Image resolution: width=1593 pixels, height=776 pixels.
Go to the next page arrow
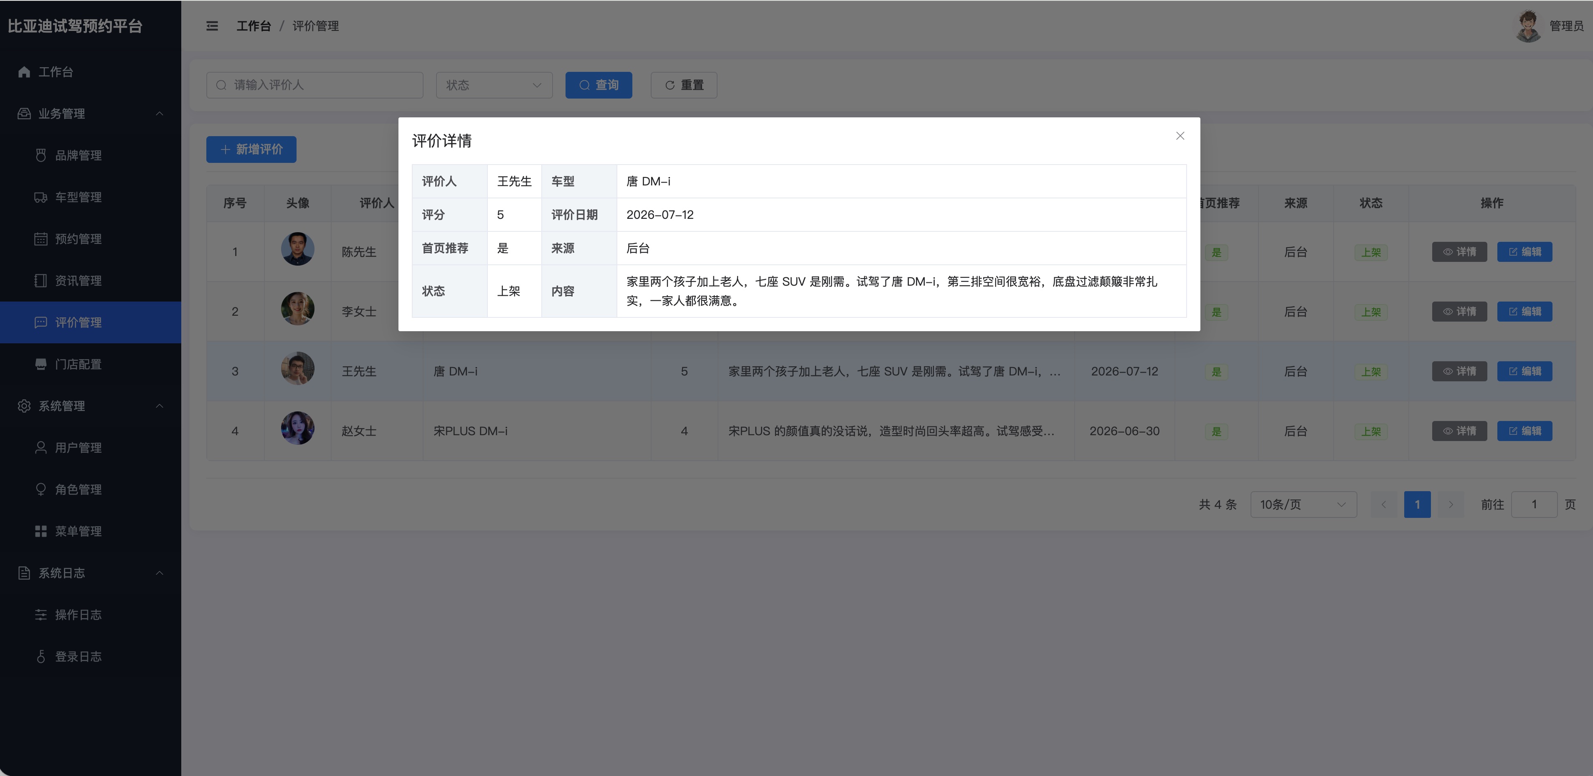coord(1451,505)
